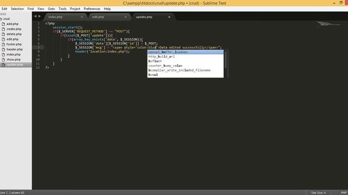Open create.php in sidebar
The image size is (348, 195).
(14, 29)
